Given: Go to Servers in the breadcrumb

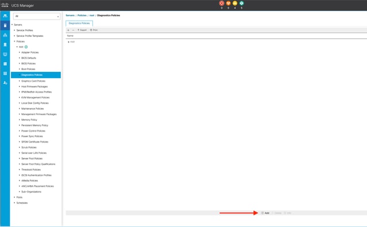Looking at the screenshot, I should point(70,15).
